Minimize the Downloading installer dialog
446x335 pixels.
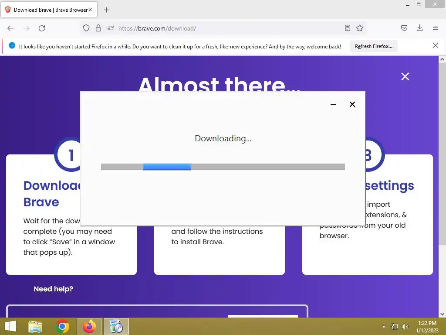click(333, 104)
